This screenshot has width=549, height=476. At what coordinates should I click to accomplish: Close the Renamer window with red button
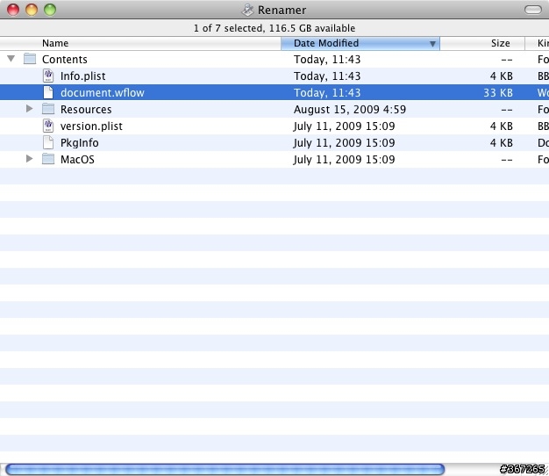[13, 10]
